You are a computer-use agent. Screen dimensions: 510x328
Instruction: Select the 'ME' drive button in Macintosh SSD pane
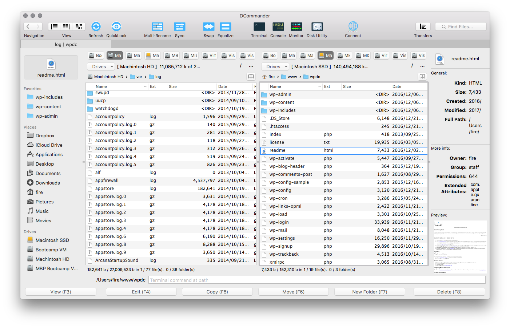pos(344,56)
